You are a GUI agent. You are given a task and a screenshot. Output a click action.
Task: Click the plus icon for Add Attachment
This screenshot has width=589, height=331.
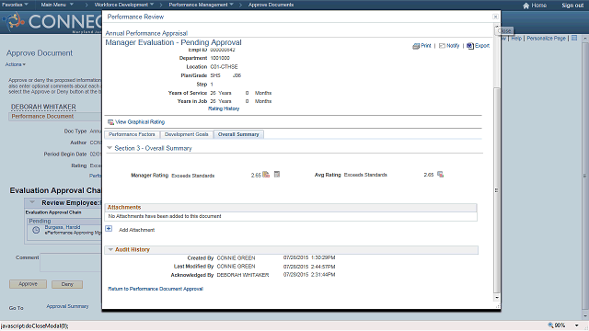pos(109,229)
